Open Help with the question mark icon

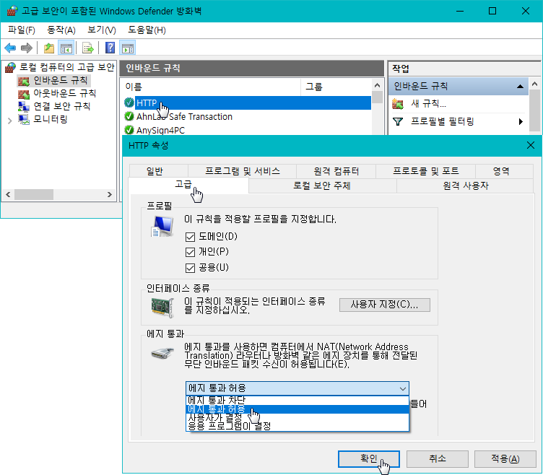coord(110,48)
